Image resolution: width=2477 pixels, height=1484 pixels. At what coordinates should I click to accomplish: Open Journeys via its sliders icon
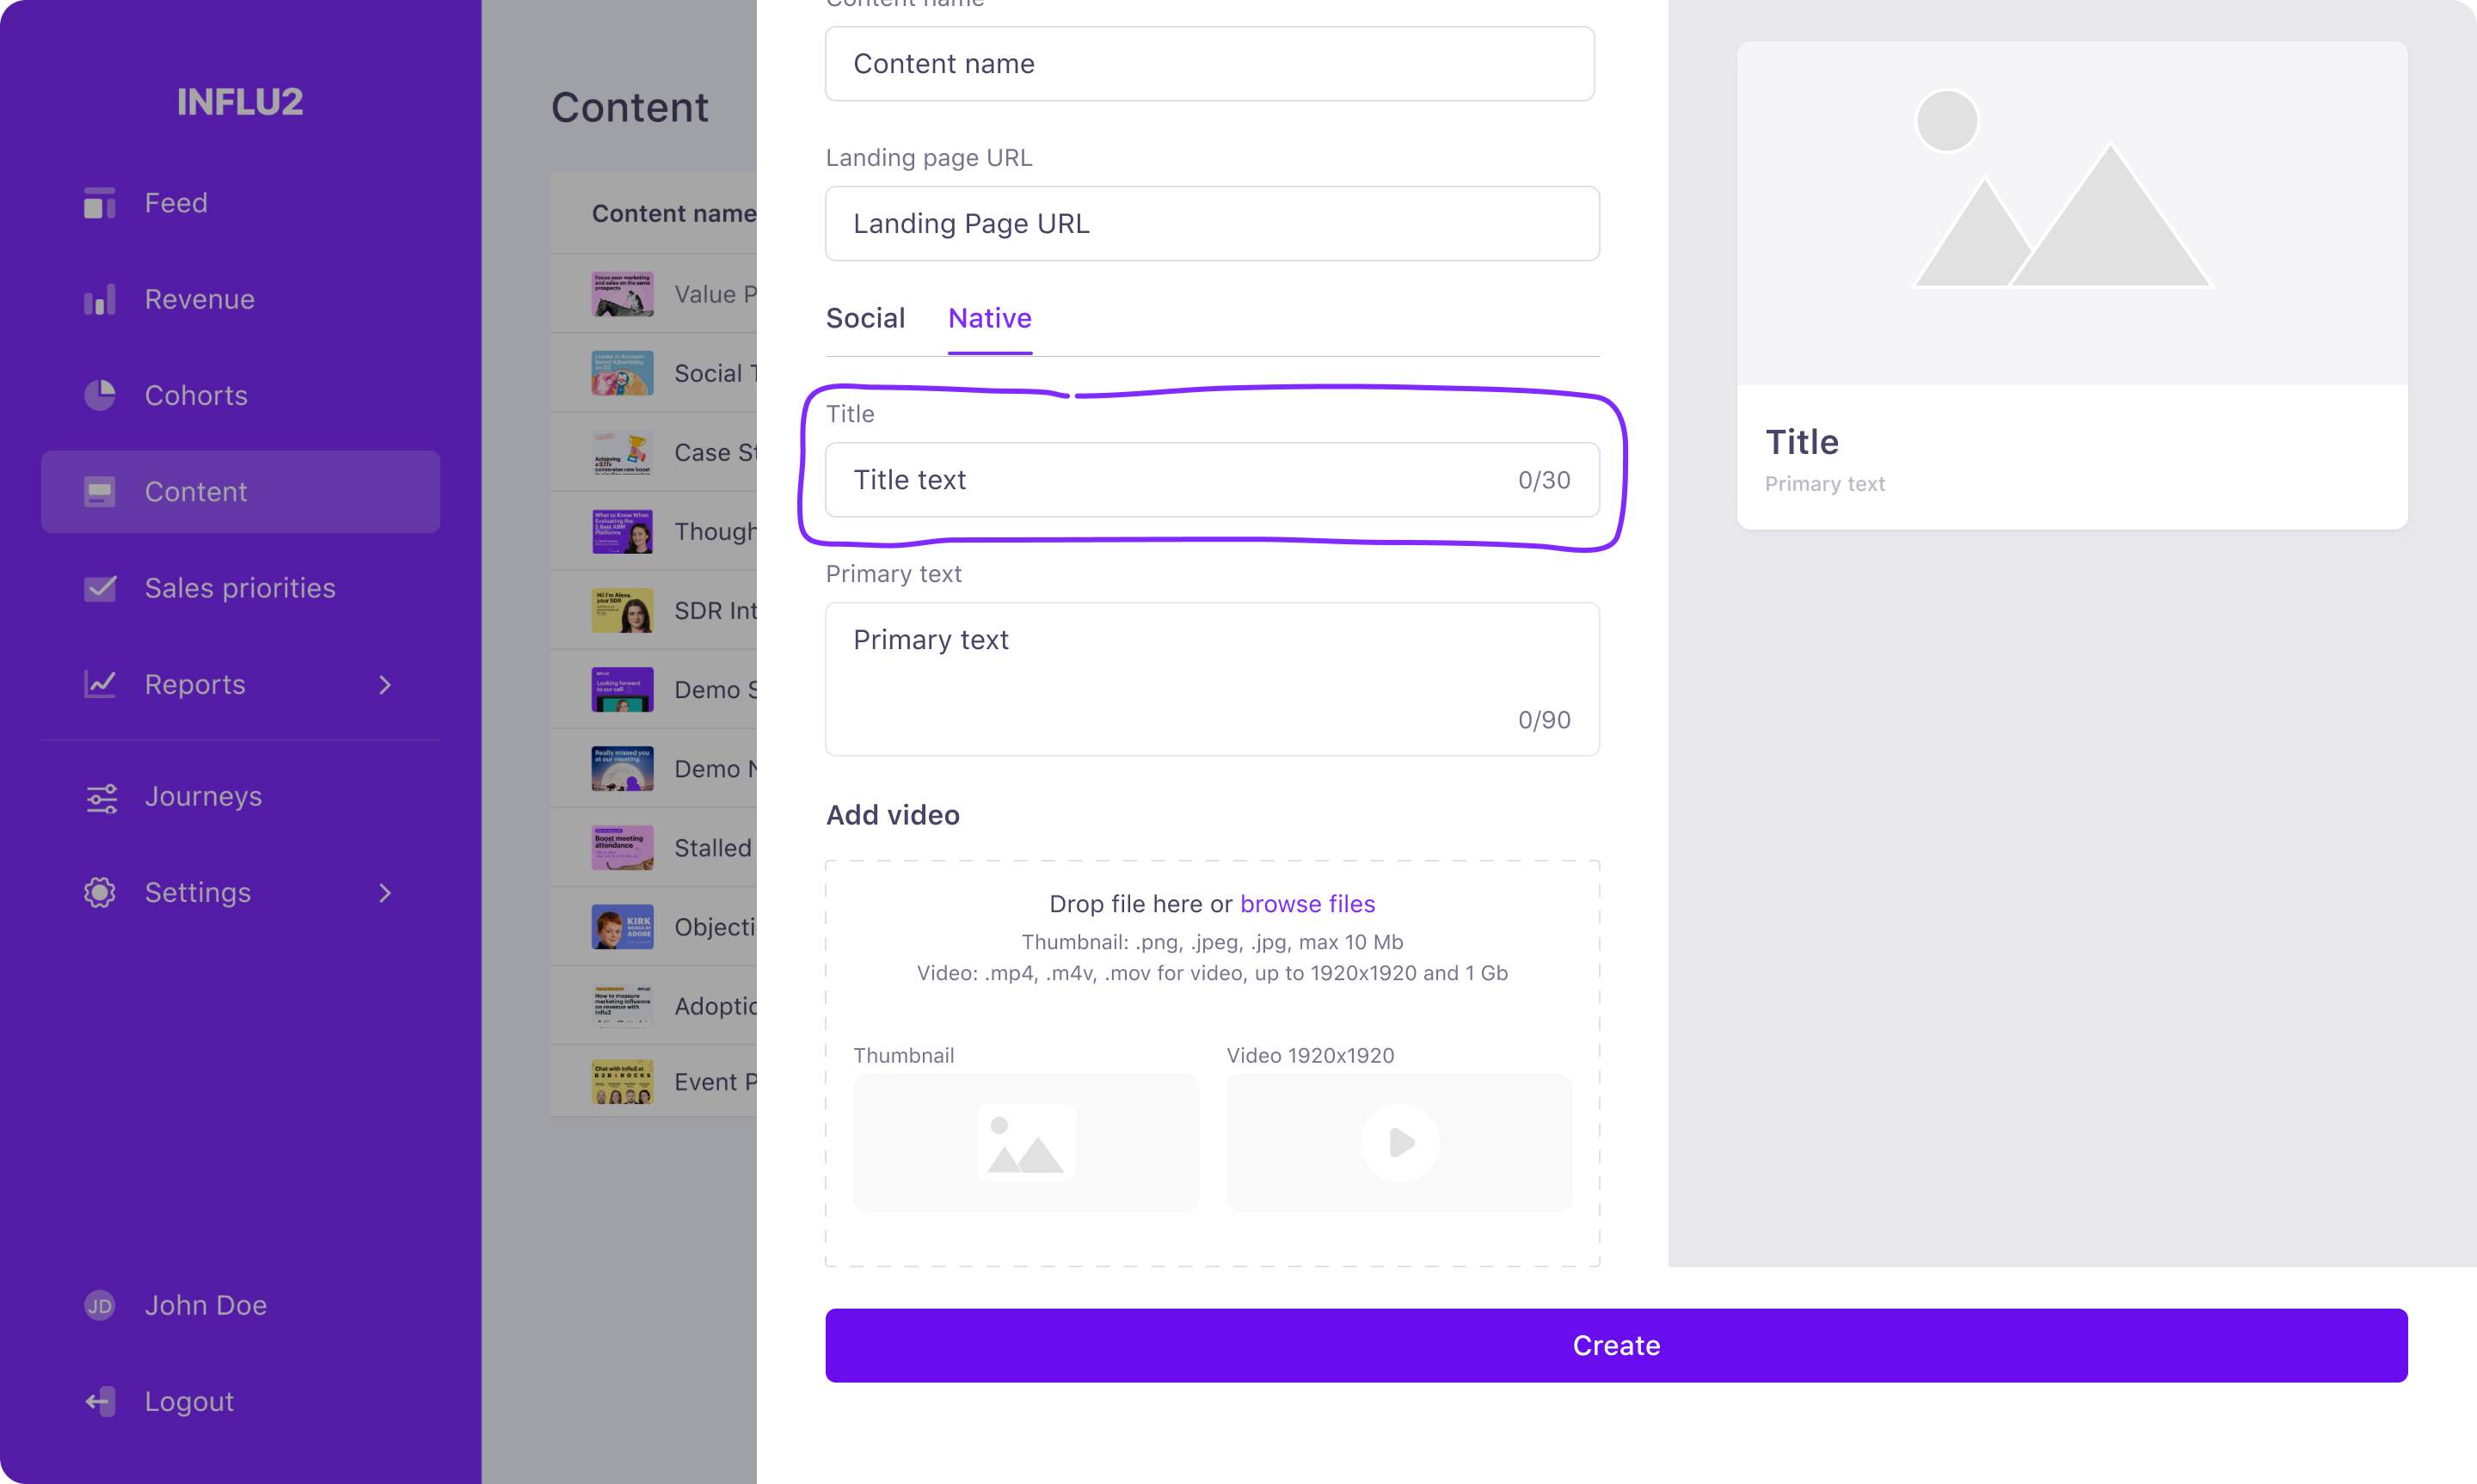click(x=101, y=797)
